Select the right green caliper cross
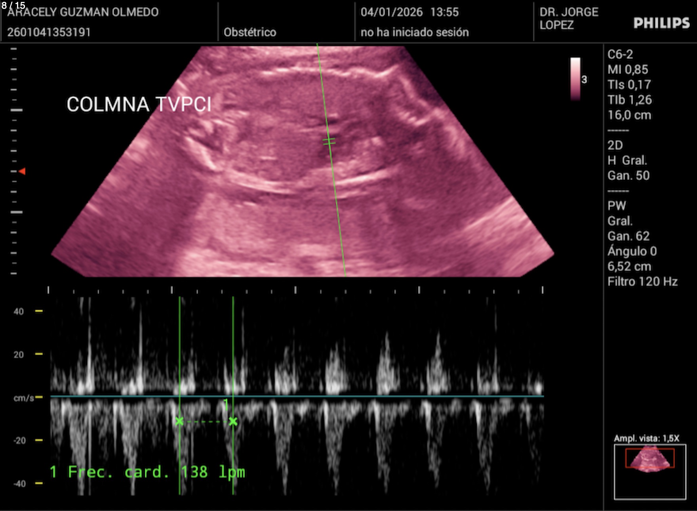Viewport: 697px width, 511px height. pos(233,421)
